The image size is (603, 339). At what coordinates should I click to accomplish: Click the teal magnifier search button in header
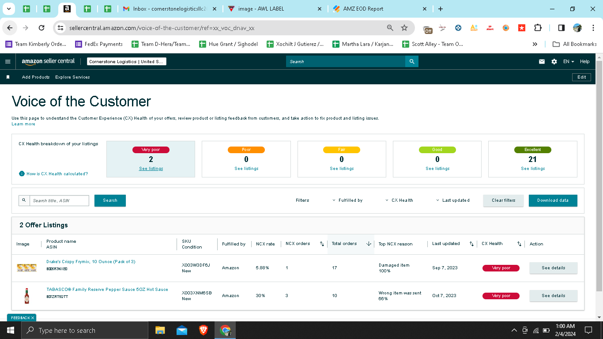[x=412, y=61]
